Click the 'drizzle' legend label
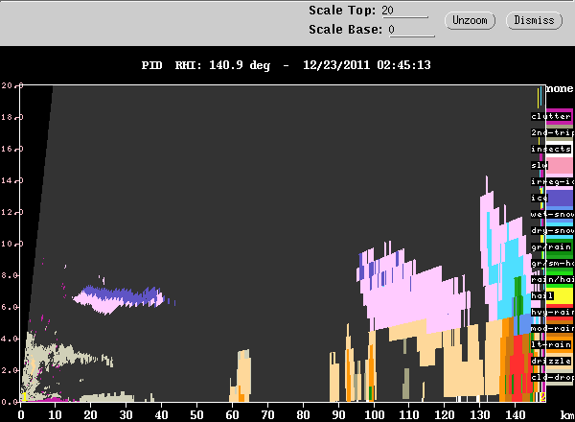The height and width of the screenshot is (422, 575). [x=551, y=361]
